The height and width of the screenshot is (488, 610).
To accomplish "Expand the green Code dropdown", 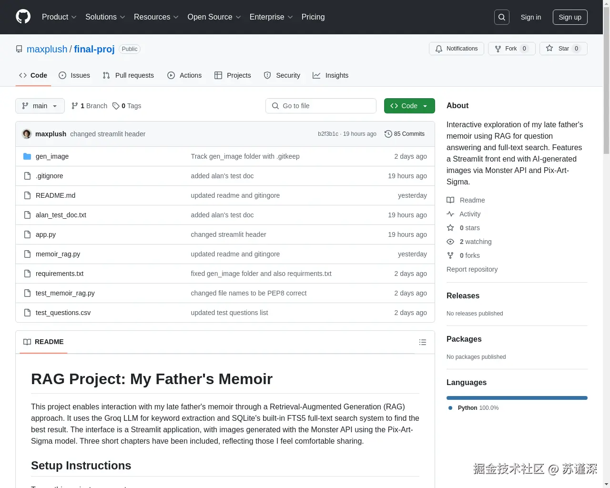I will pyautogui.click(x=409, y=106).
